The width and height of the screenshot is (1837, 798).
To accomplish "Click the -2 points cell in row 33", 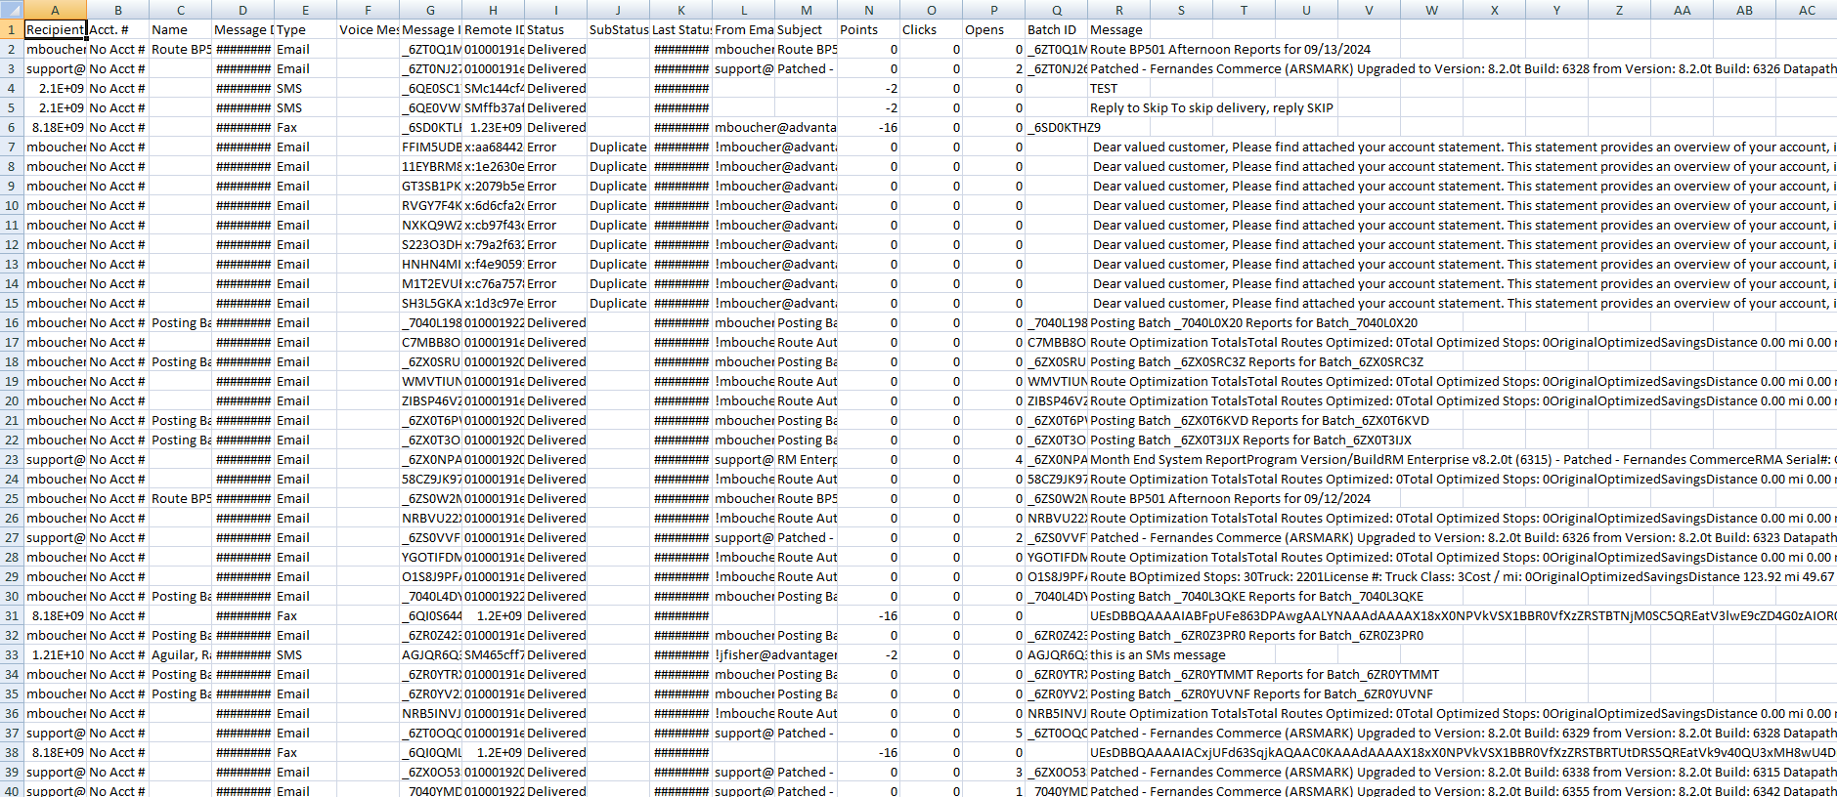I will coord(868,654).
